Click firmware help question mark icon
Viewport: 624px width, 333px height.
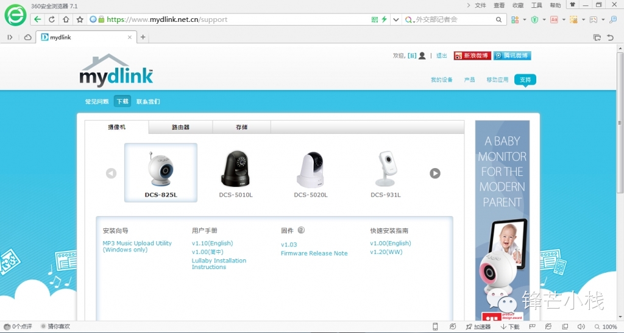click(x=301, y=230)
